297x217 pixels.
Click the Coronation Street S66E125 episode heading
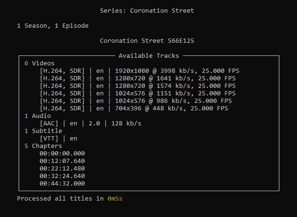tap(147, 41)
